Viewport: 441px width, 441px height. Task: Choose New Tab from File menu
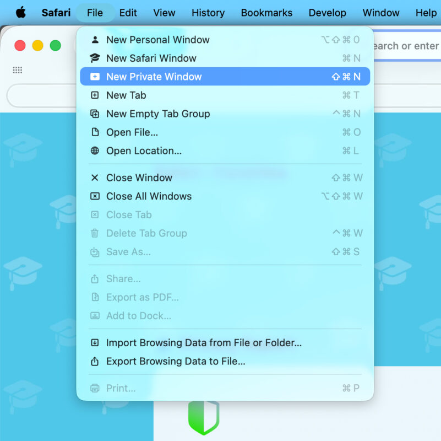pyautogui.click(x=225, y=95)
